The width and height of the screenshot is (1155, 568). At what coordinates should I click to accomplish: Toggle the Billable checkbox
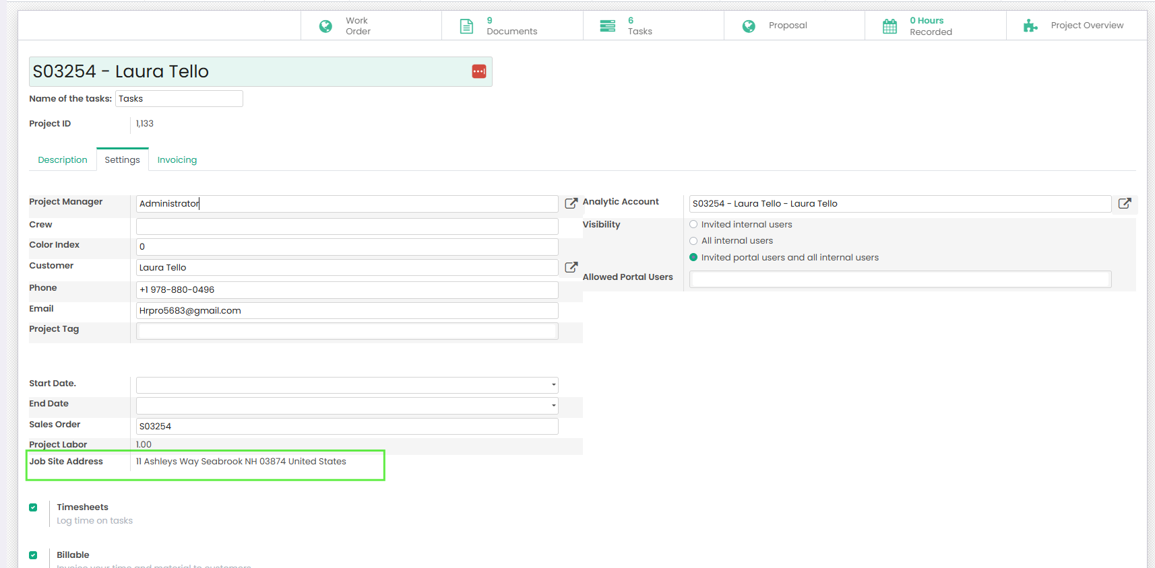pyautogui.click(x=33, y=555)
